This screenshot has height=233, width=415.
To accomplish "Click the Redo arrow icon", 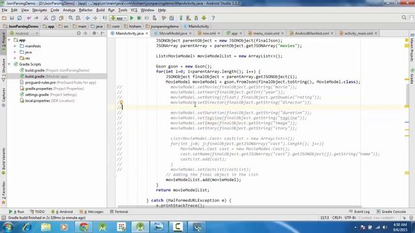I will [36, 18].
